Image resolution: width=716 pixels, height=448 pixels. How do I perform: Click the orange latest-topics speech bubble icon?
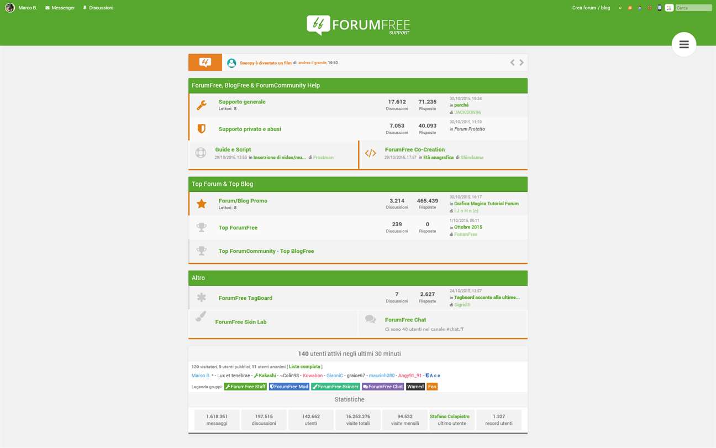[205, 62]
